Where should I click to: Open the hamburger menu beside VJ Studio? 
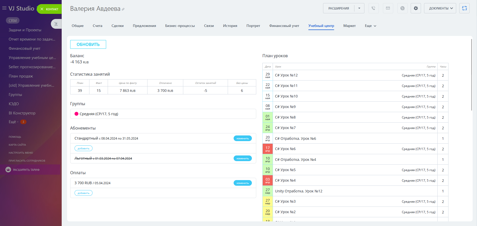(4, 8)
